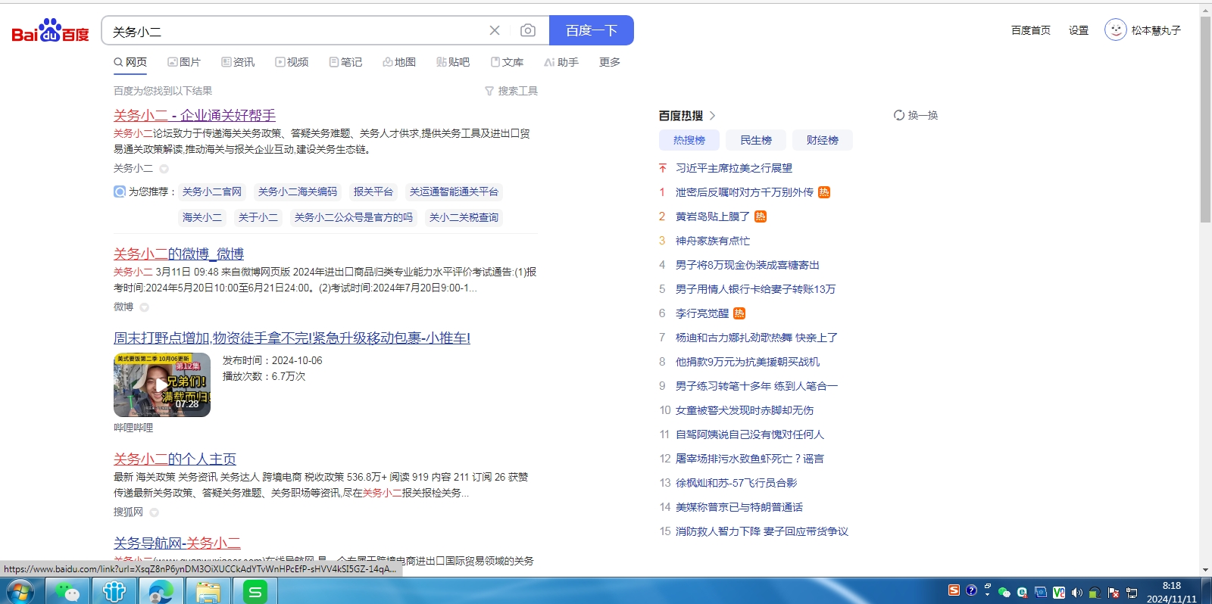Click the Sogou input method tray icon

point(954,590)
